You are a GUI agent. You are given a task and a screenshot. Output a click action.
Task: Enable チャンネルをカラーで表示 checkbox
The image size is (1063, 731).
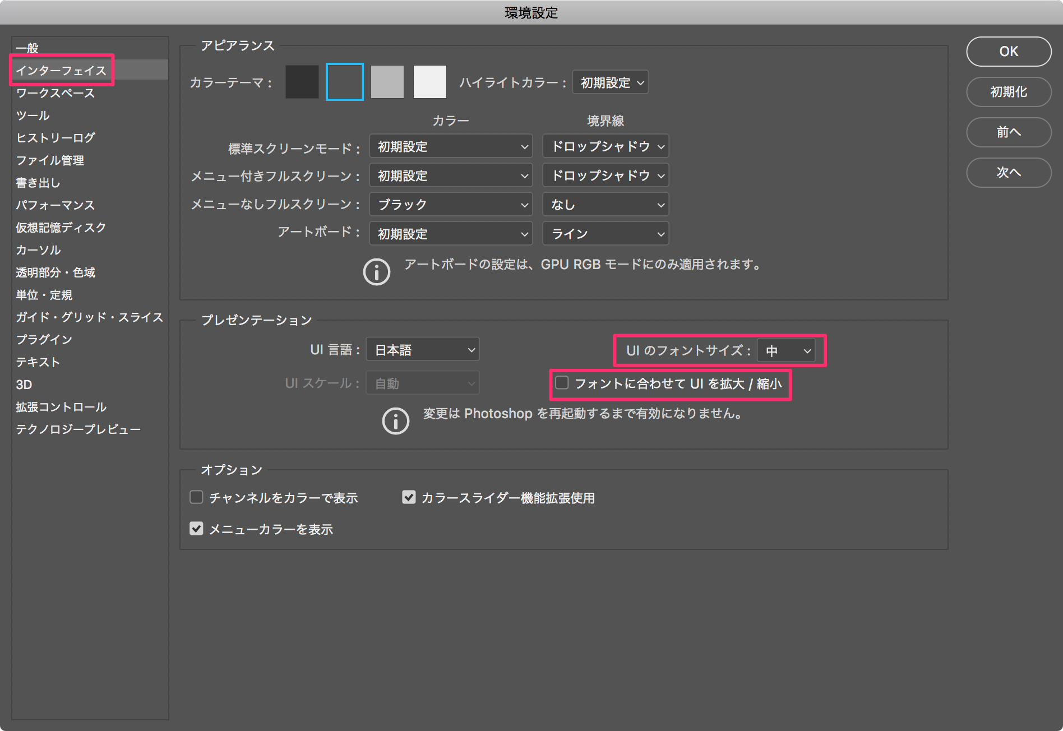point(196,497)
